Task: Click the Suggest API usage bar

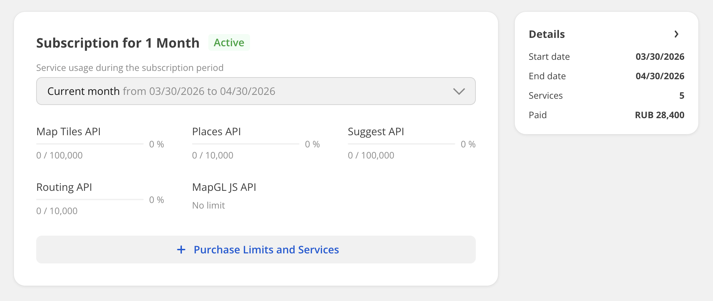Action: [x=401, y=144]
